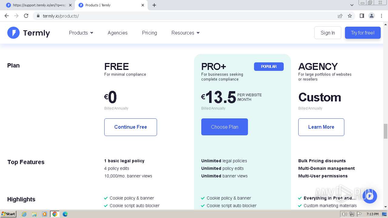Click the Sign In button
The height and width of the screenshot is (218, 388).
click(328, 33)
